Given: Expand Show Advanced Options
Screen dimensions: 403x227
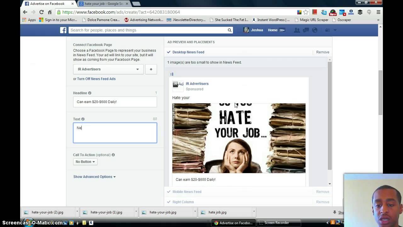Looking at the screenshot, I should tap(94, 177).
